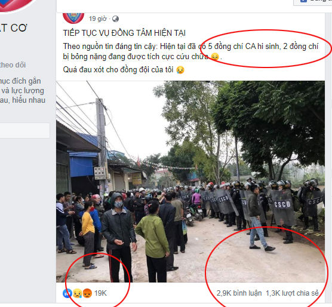The width and height of the screenshot is (332, 307).
Task: Open the 2,9K bình luận comments link
Action: click(239, 293)
